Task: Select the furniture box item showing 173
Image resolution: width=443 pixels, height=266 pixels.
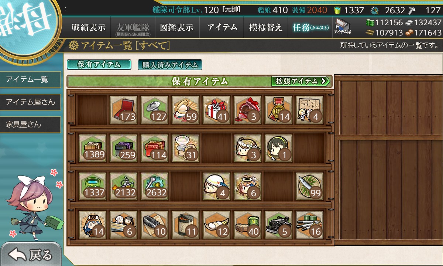Action: point(124,110)
